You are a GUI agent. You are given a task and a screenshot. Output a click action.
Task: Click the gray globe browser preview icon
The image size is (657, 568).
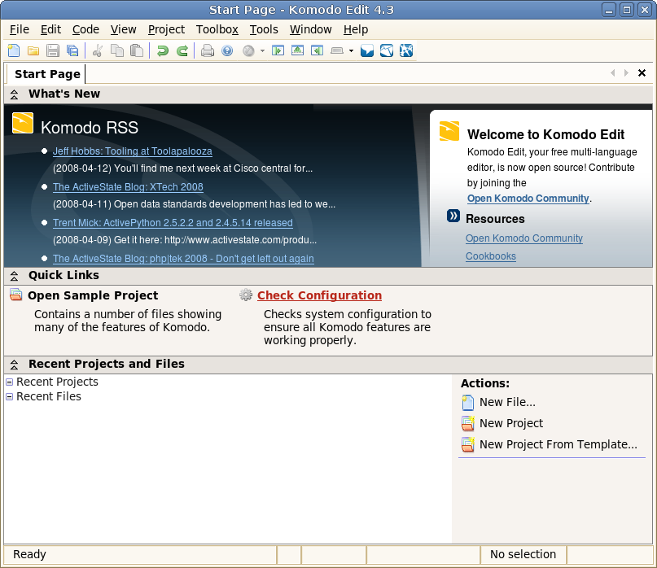248,50
